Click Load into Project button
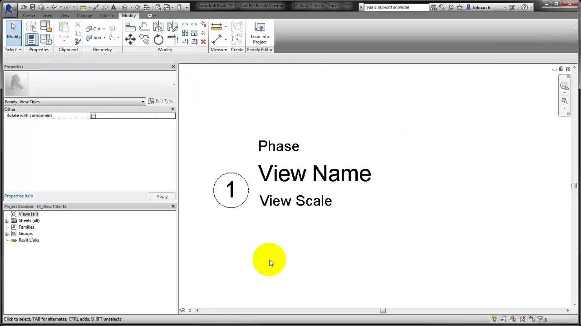Image resolution: width=581 pixels, height=326 pixels. pyautogui.click(x=260, y=33)
